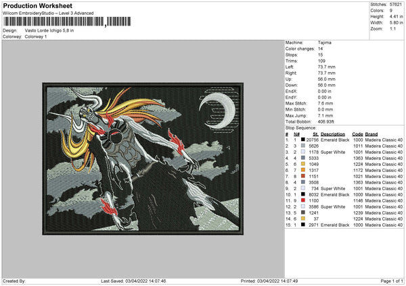
Task: Click stitch count '2971' in row 15
Action: 313,225
